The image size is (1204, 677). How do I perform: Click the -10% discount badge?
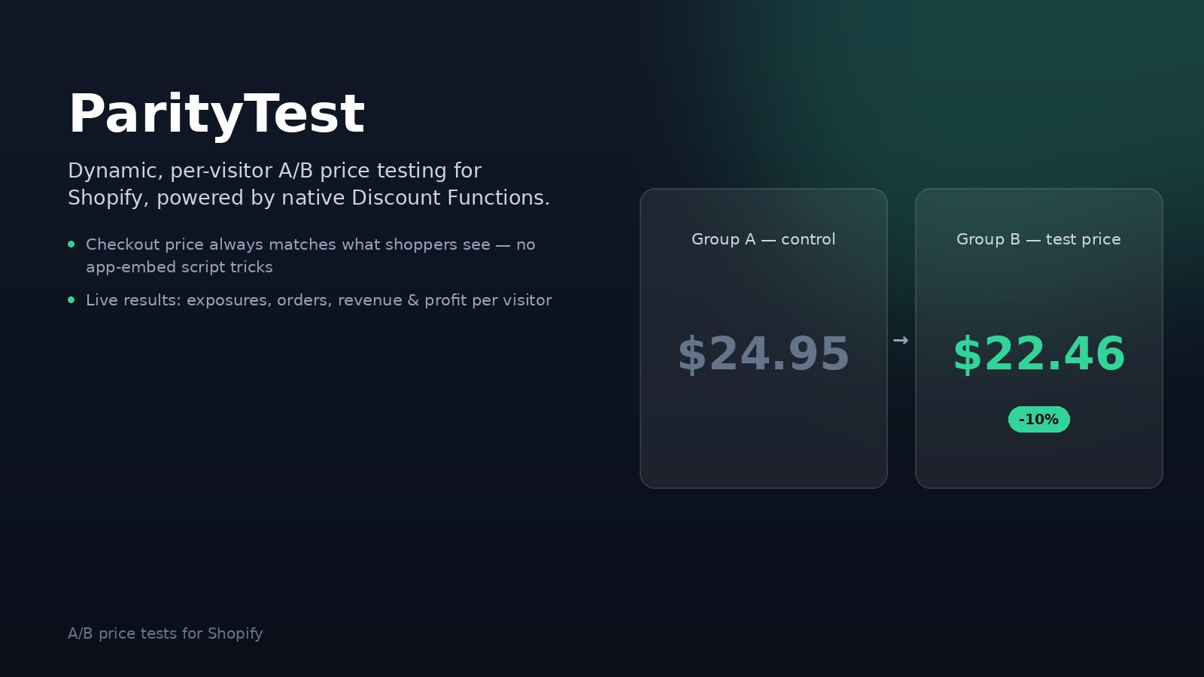[x=1038, y=419]
